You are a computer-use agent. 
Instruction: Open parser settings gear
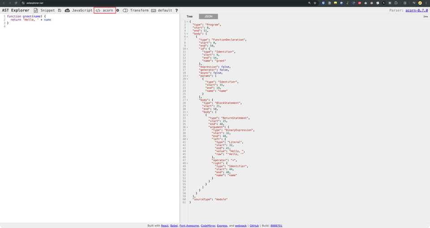point(118,10)
